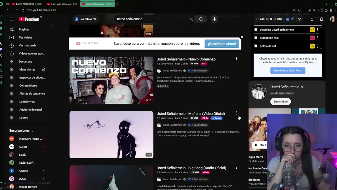Open more options for Big Bang (Audio Oficial)

tap(236, 167)
